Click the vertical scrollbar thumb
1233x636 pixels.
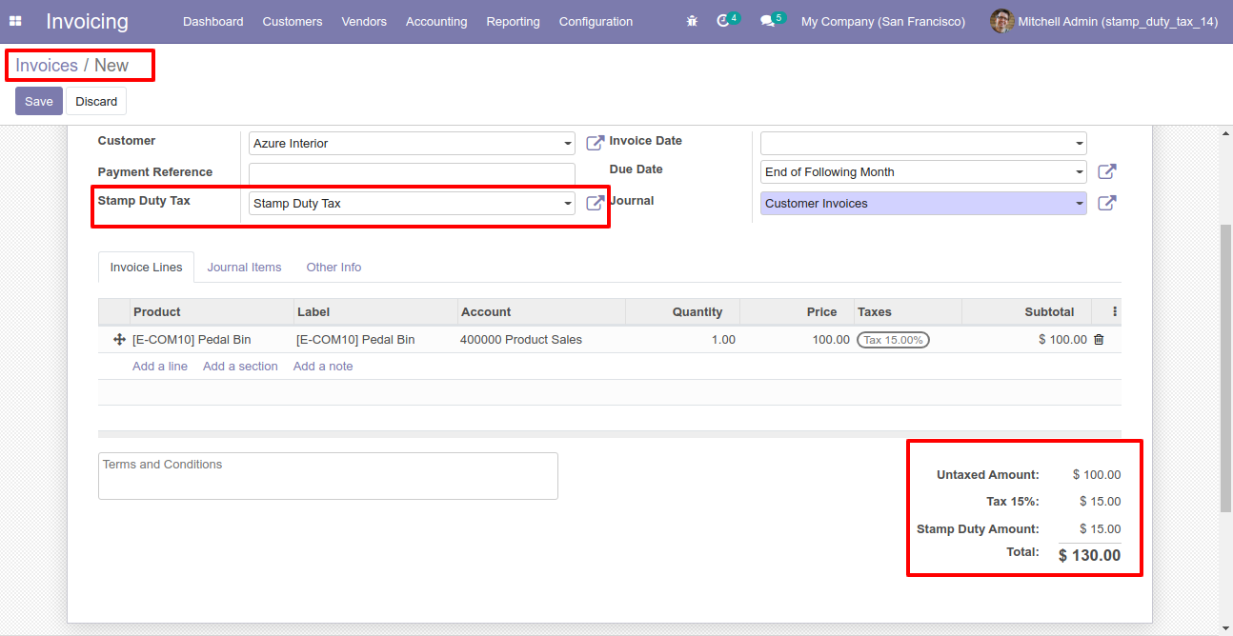1225,368
